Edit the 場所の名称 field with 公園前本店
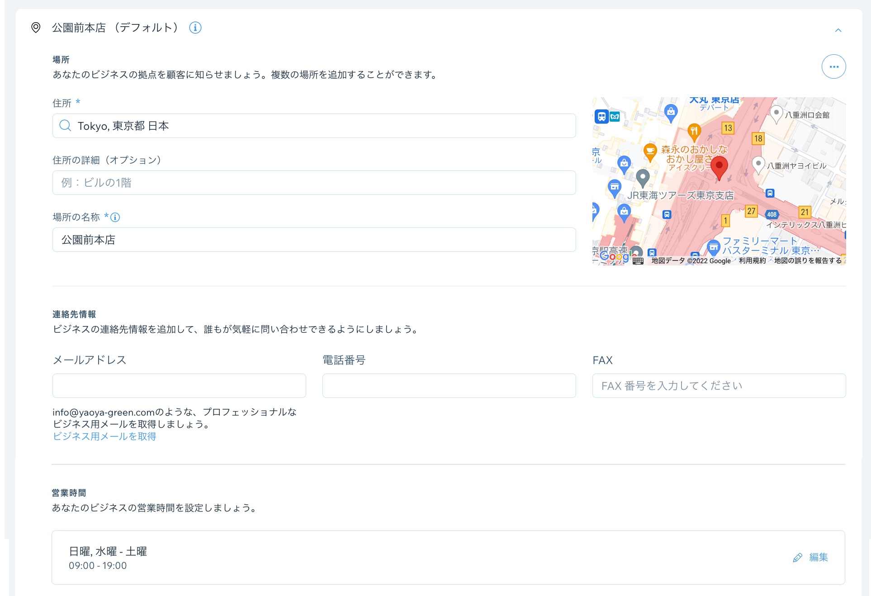Viewport: 871px width, 596px height. [x=314, y=240]
